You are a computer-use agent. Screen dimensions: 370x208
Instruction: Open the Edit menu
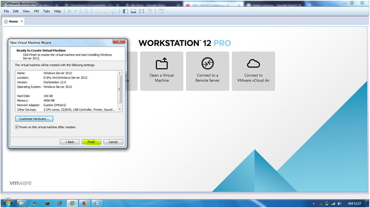pyautogui.click(x=15, y=11)
